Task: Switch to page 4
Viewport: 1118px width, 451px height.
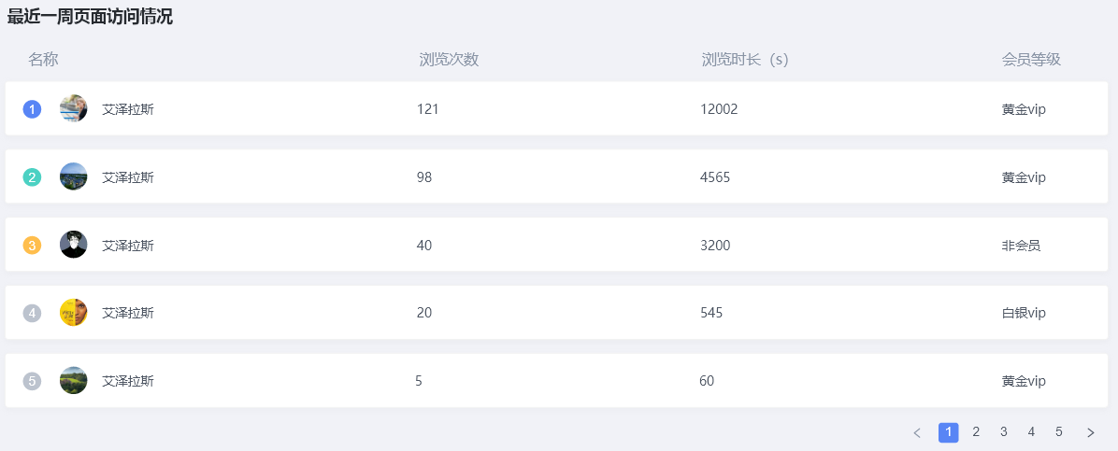Action: [1031, 432]
